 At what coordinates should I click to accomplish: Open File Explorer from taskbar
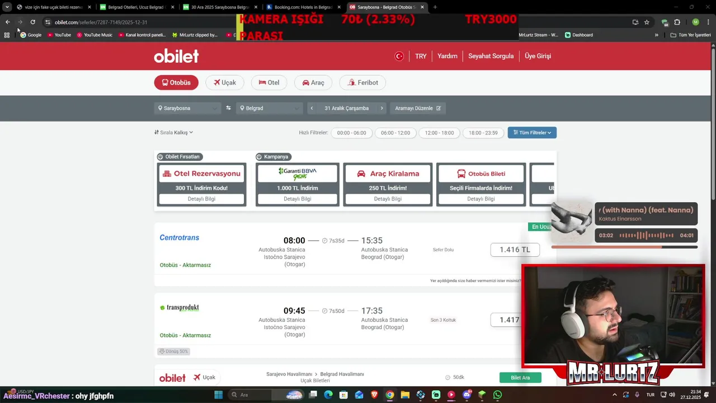(405, 395)
